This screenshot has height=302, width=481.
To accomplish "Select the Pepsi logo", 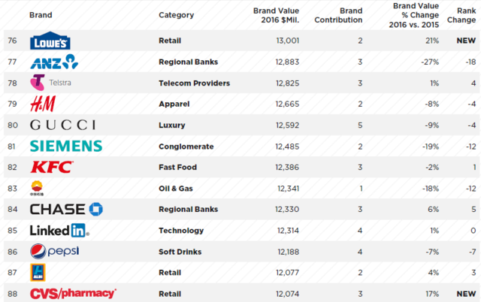I will click(55, 252).
